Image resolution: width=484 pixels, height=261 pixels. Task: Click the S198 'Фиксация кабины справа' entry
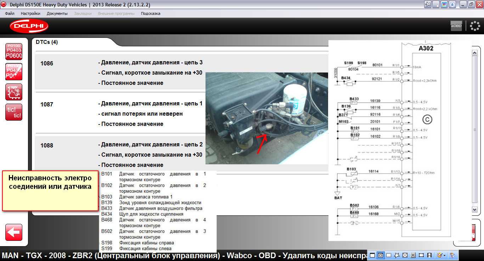137,243
